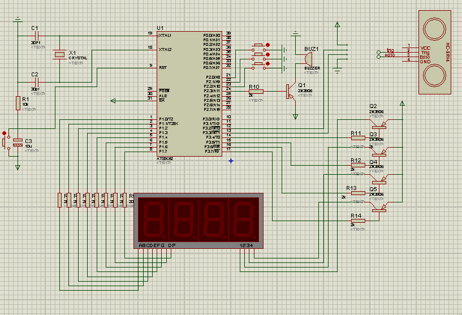Click the BUZZER value label
462x315 pixels.
[312, 68]
